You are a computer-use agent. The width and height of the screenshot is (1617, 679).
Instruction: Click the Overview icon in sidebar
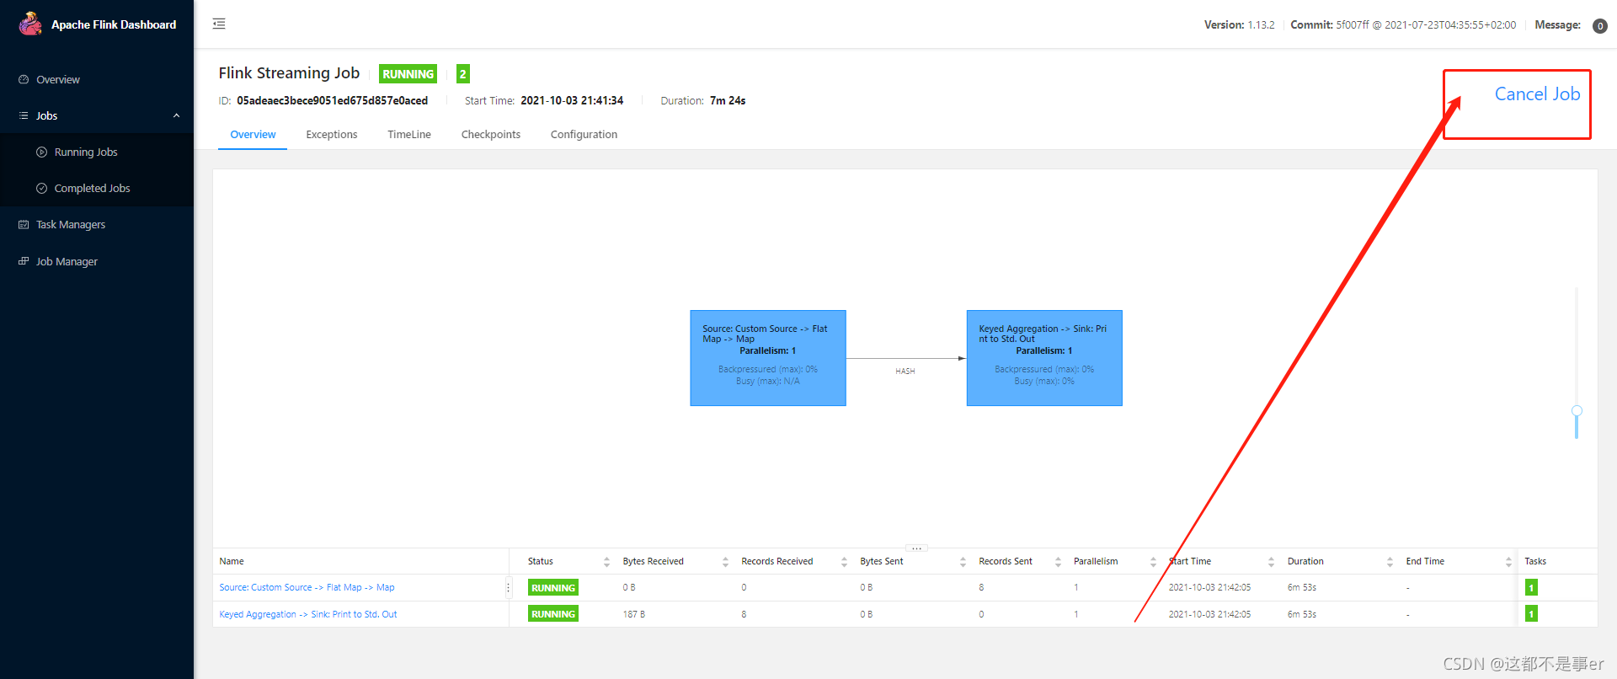(x=24, y=79)
